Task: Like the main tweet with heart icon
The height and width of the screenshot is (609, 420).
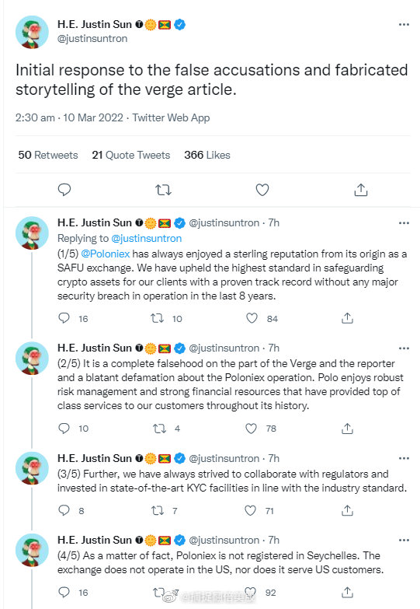Action: click(x=262, y=190)
